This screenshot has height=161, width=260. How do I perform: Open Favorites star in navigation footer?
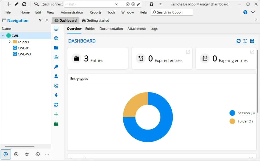coord(27,154)
